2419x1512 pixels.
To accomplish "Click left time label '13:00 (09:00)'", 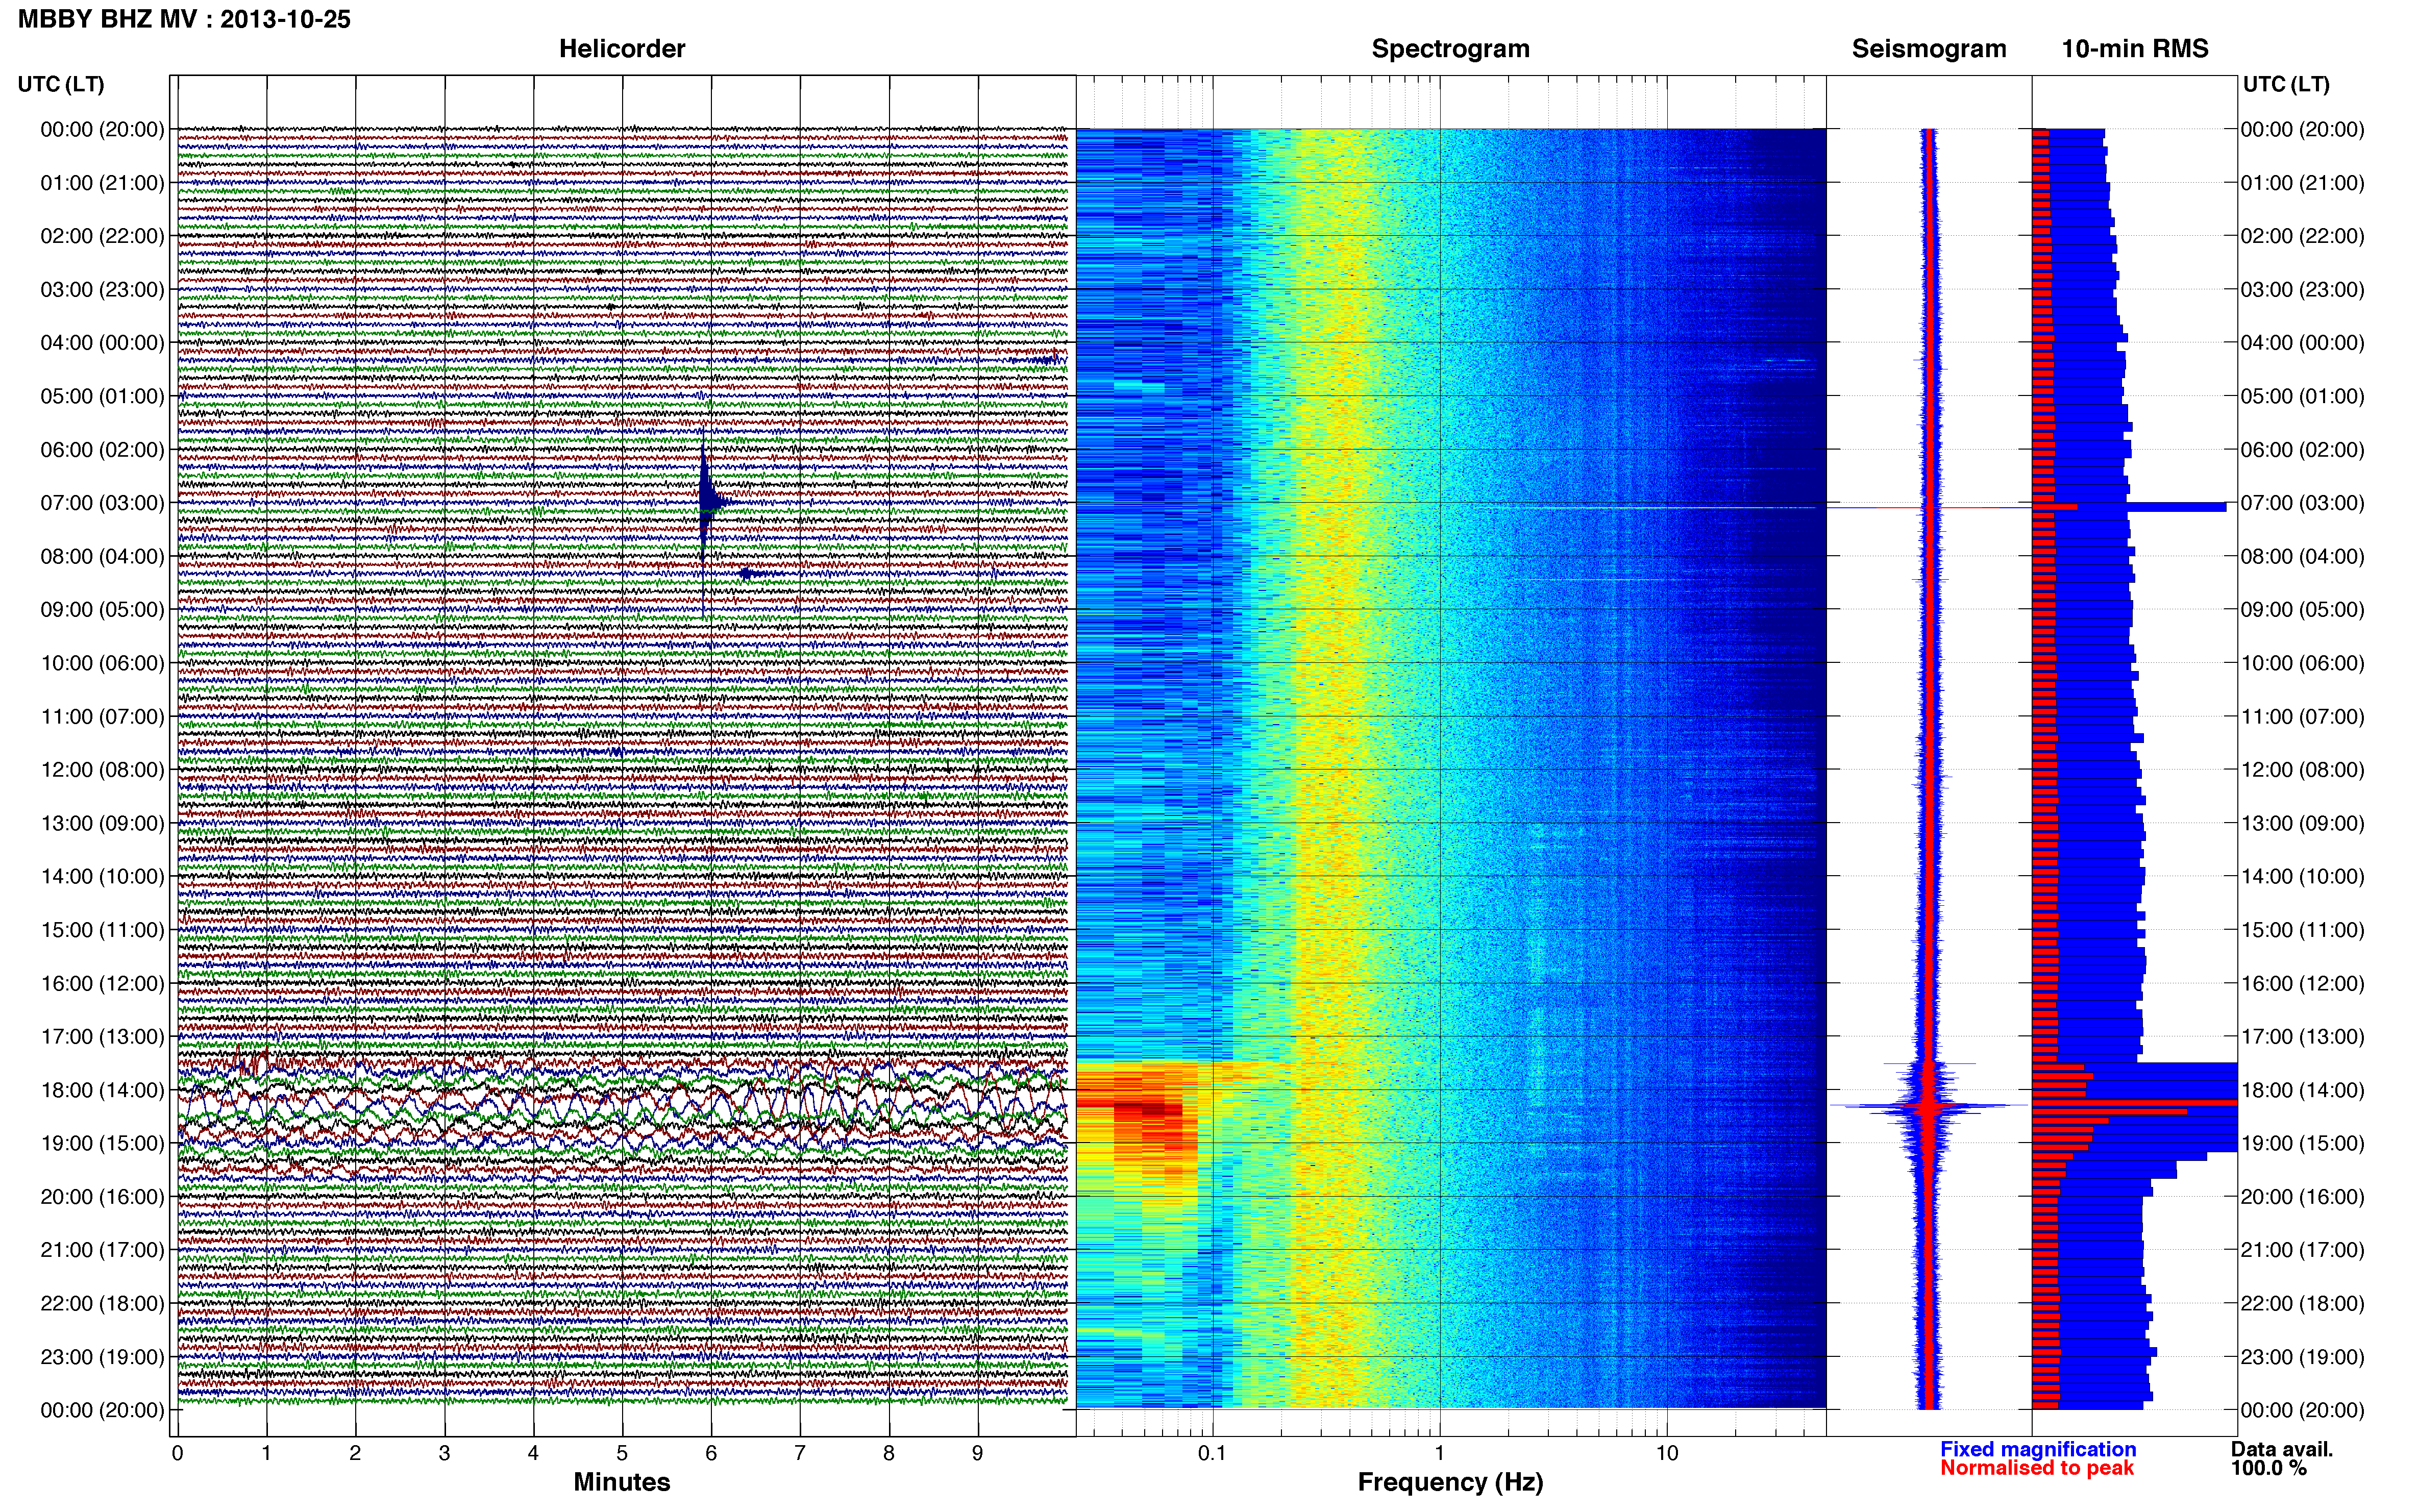I will (102, 823).
